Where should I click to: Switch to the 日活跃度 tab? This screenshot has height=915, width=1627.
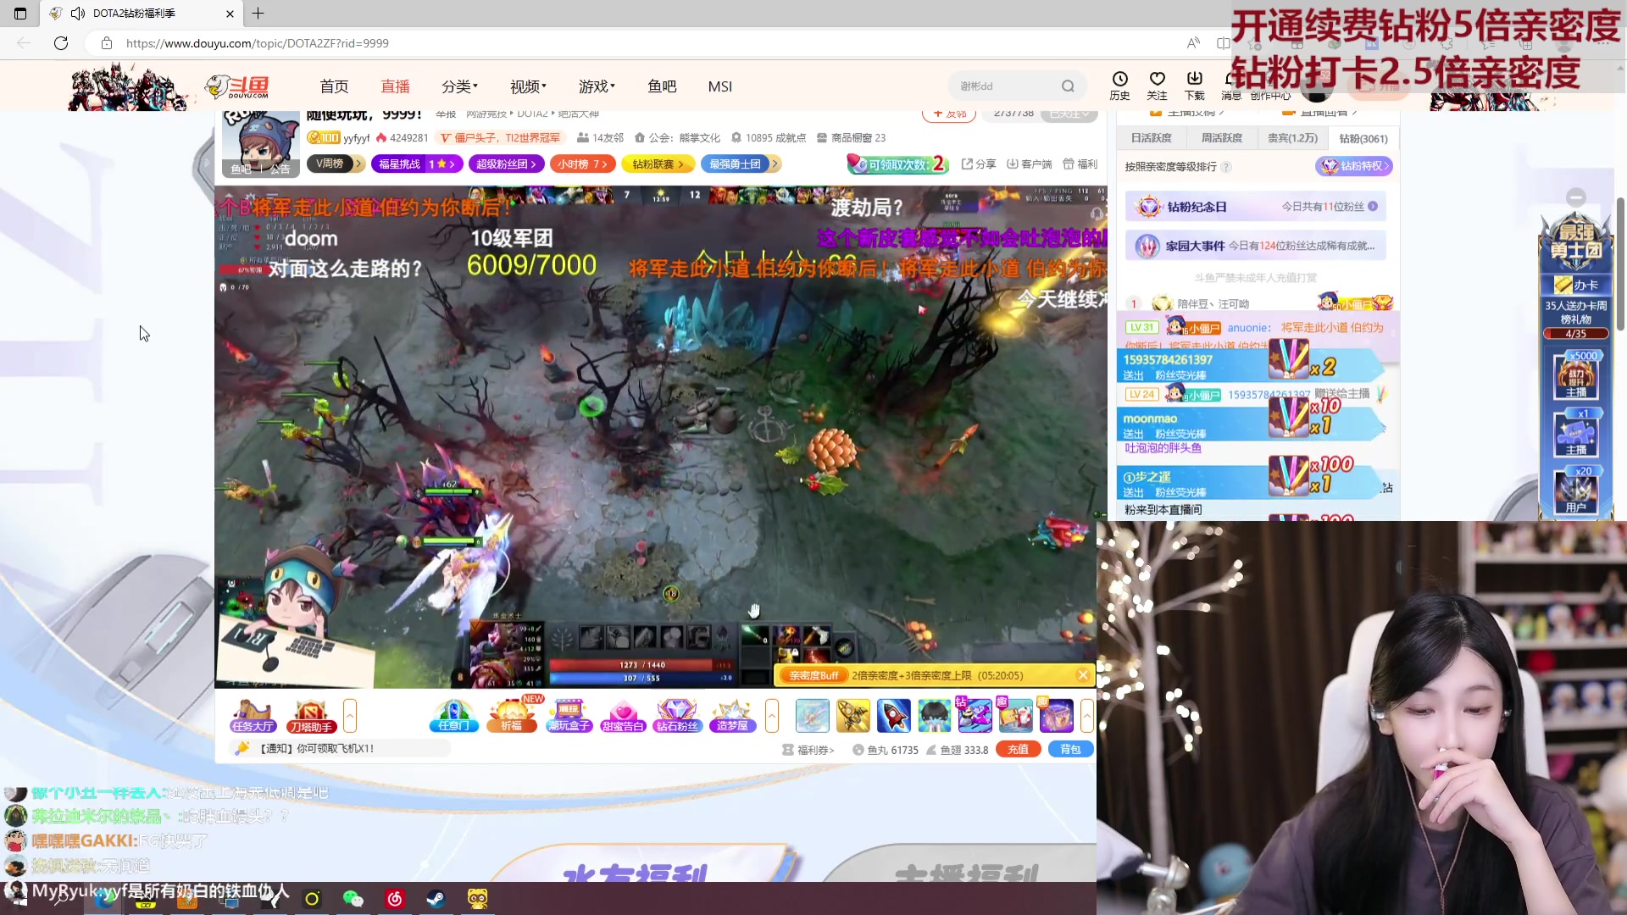[x=1151, y=137]
